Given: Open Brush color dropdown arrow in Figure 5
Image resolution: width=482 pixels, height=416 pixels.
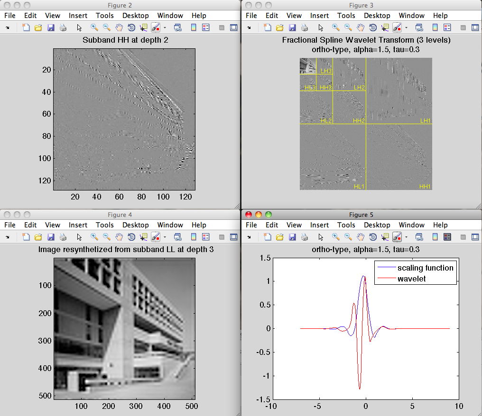Looking at the screenshot, I should (406, 237).
